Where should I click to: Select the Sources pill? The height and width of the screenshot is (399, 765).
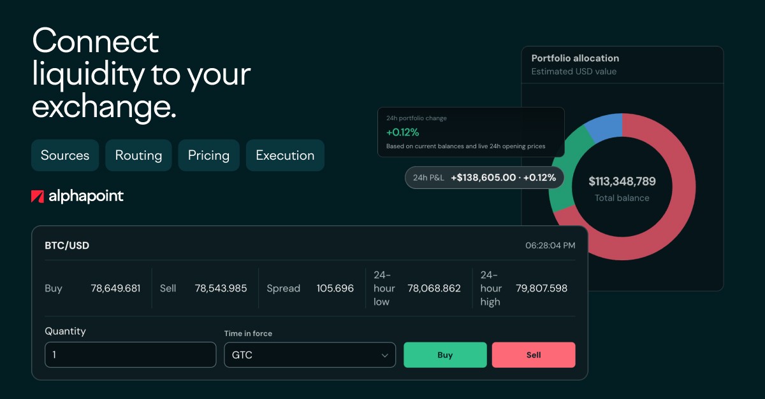65,155
